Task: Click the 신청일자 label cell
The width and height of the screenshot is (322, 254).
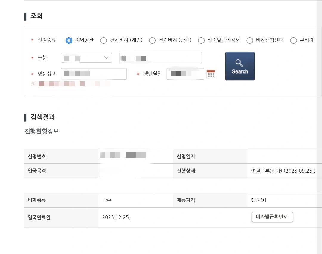Action: 210,156
